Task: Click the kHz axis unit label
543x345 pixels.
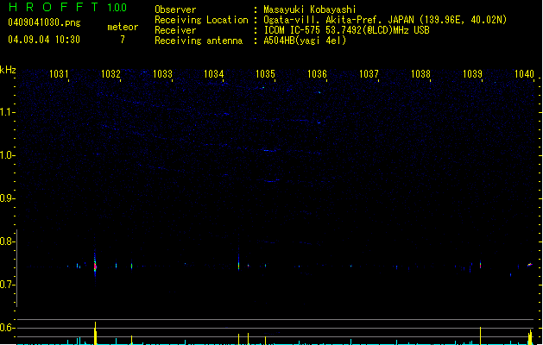Action: click(8, 70)
